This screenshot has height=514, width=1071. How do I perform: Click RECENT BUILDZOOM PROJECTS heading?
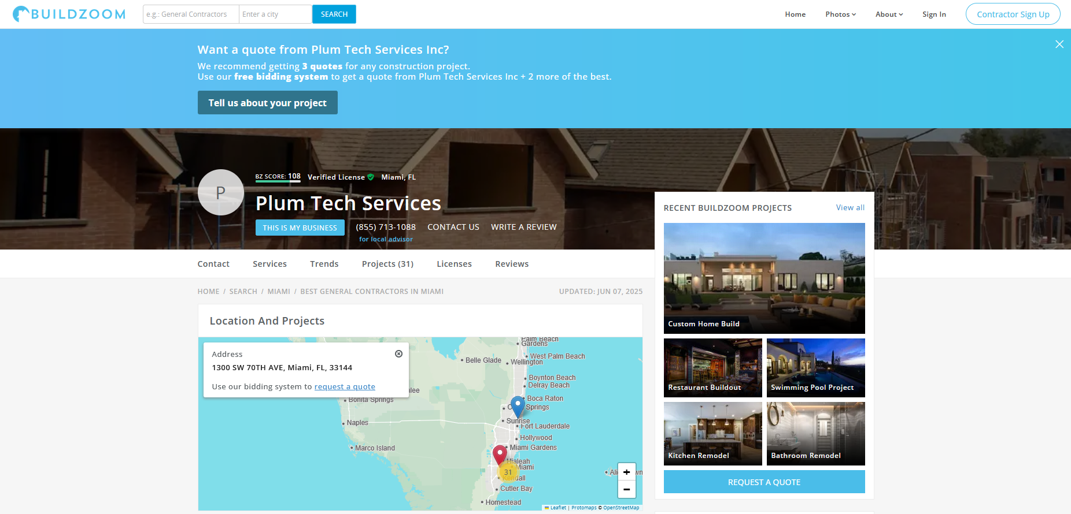tap(727, 208)
